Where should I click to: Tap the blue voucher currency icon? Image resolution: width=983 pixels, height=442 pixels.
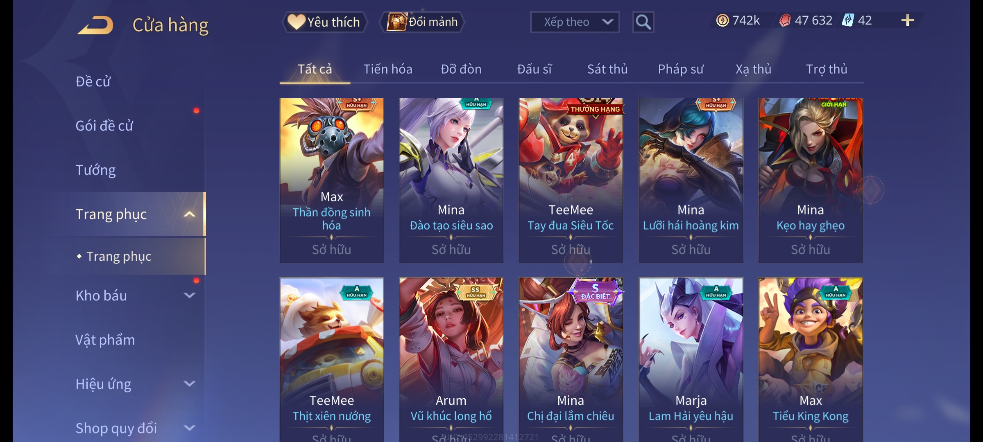coord(847,20)
